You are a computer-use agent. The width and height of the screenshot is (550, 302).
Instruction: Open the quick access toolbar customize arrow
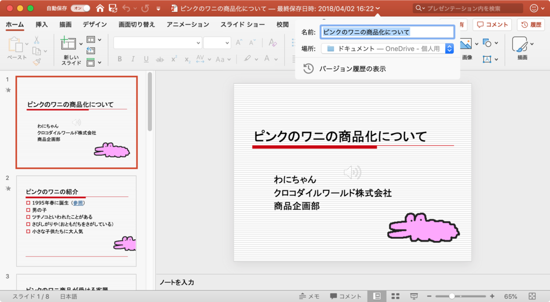pos(158,9)
